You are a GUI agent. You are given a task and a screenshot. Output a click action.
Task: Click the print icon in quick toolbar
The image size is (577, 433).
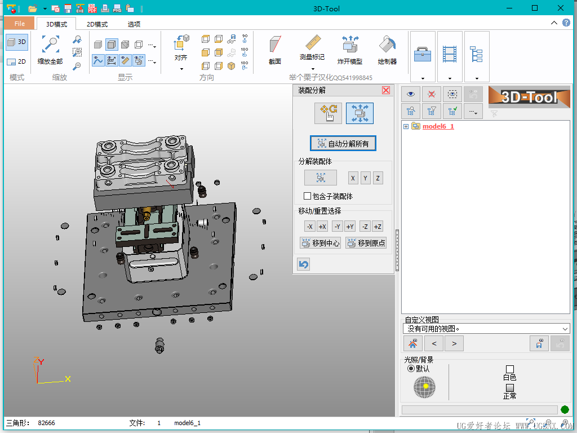105,8
